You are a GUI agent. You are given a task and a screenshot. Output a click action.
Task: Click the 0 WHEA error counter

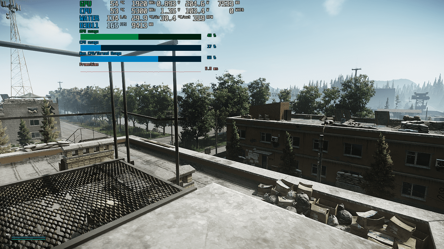[237, 11]
